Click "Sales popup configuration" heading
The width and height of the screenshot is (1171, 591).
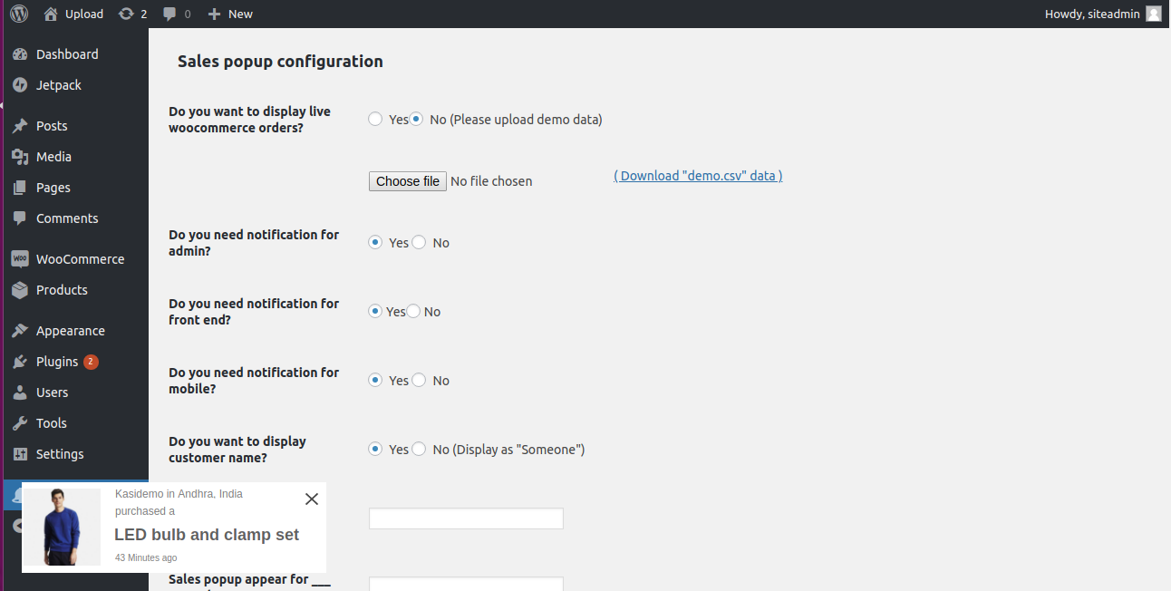280,62
